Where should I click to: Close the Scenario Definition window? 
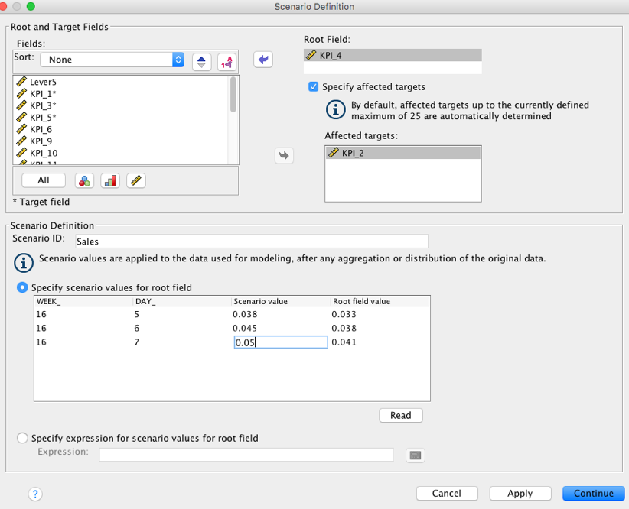pyautogui.click(x=2, y=6)
